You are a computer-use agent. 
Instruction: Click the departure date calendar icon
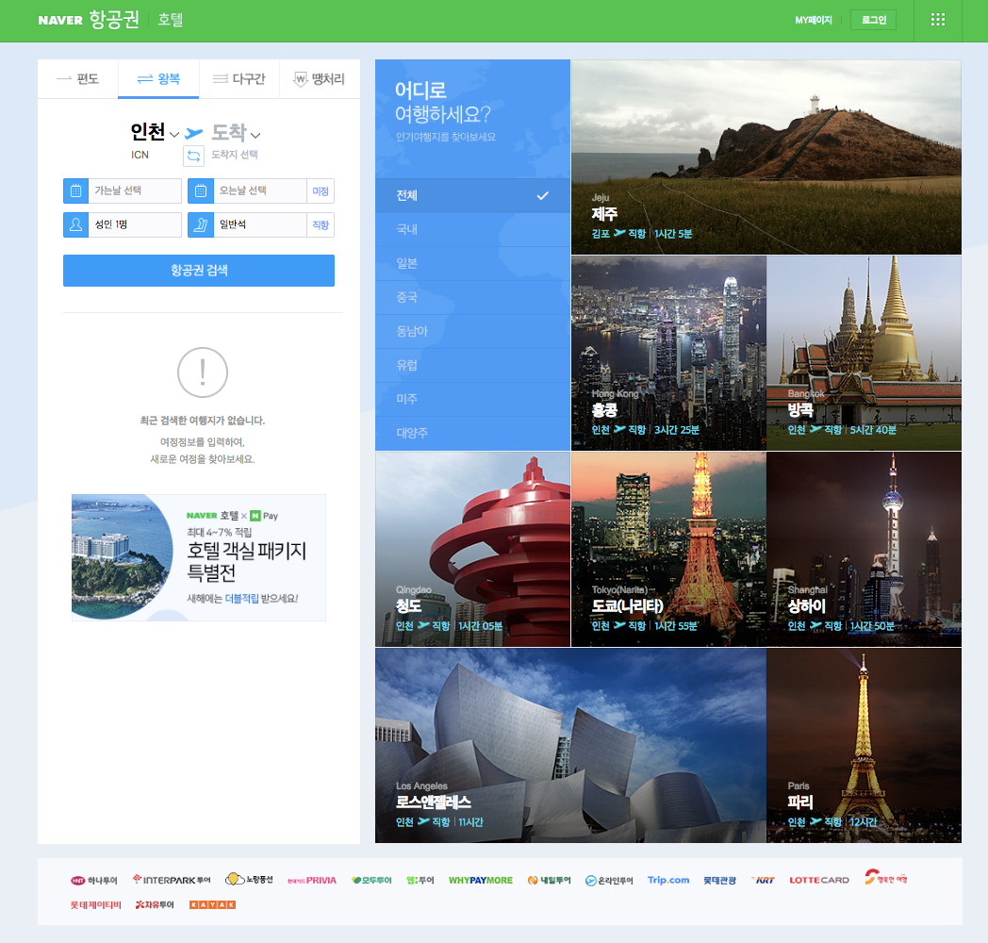(x=75, y=190)
